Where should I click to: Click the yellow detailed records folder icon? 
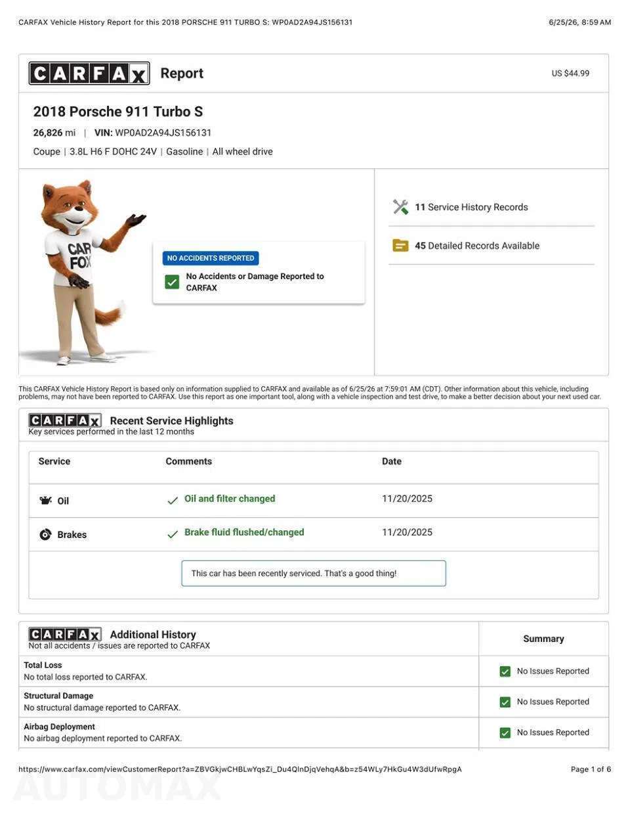coord(400,246)
